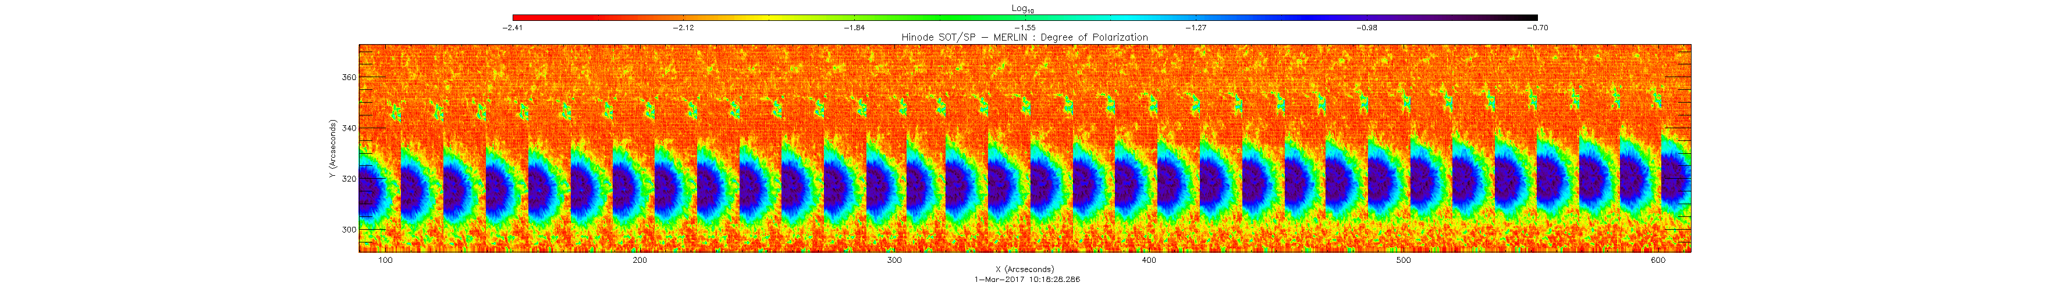Select the -2.12 colorbar tick value
Viewport: 2050px width, 297px height.
click(x=683, y=28)
